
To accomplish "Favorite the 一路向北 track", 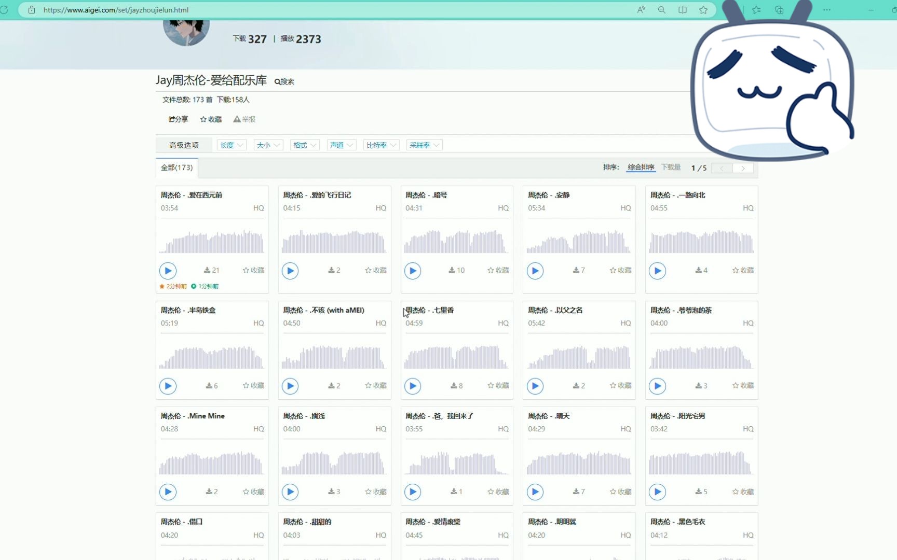I will [743, 270].
